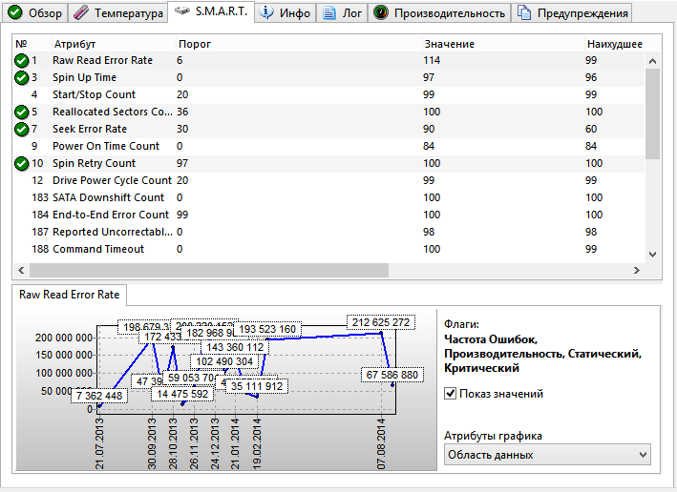Click value 114 in Raw Read Error Rate row
The width and height of the screenshot is (677, 492).
[x=432, y=60]
